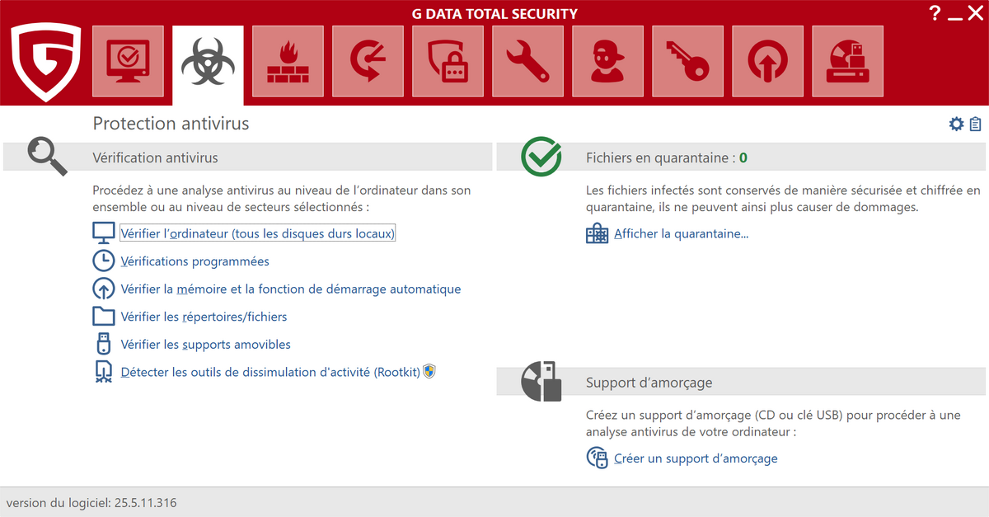
Task: Click the Vérification antivirus section heading
Action: pyautogui.click(x=155, y=157)
